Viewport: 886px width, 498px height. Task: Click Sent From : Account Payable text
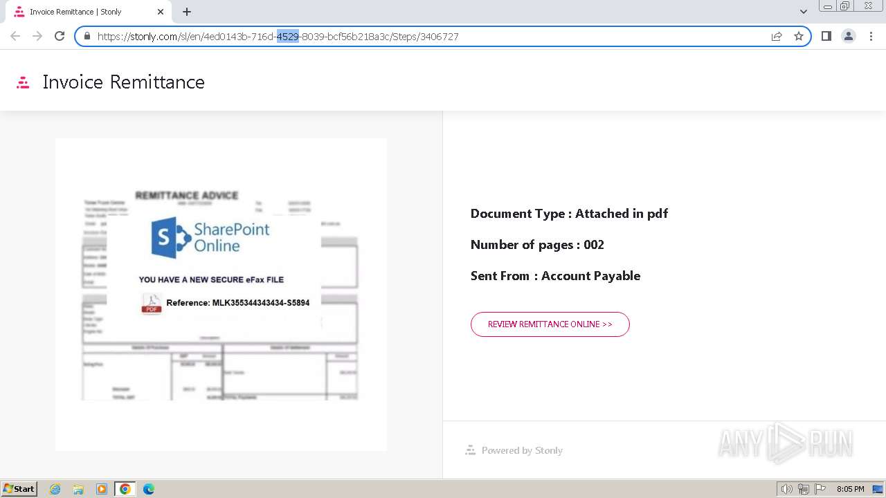pos(555,276)
